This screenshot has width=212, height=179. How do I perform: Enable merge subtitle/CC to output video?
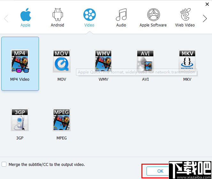[4, 164]
